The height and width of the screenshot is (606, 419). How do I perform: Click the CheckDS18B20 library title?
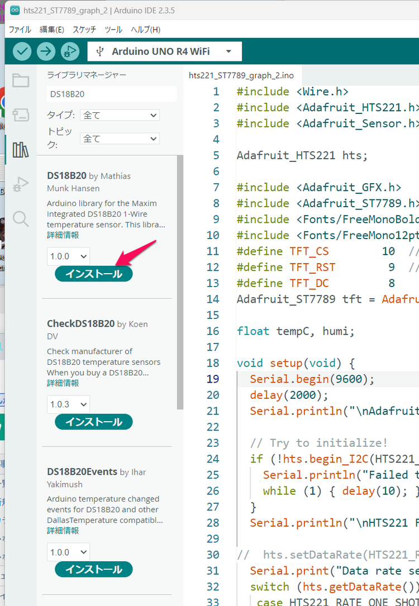tap(81, 323)
